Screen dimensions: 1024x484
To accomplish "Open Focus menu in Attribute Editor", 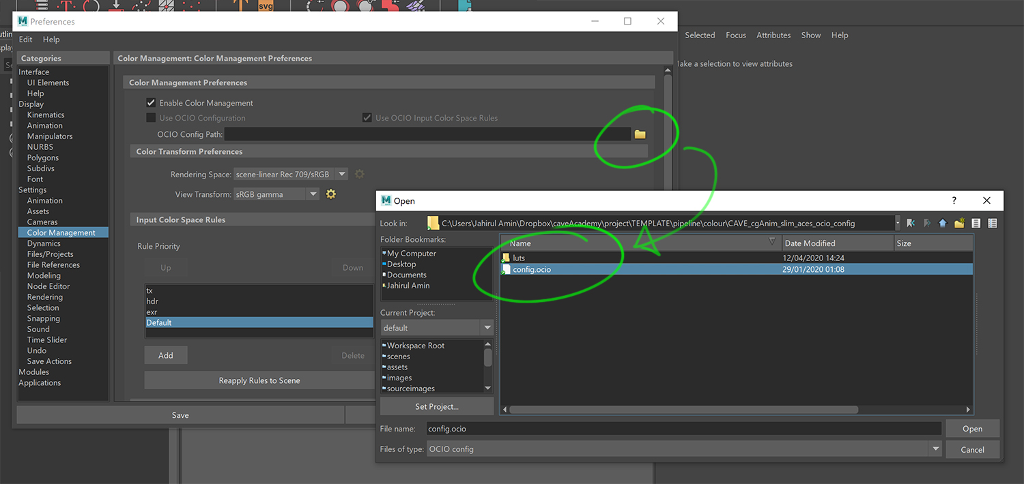I will point(736,35).
